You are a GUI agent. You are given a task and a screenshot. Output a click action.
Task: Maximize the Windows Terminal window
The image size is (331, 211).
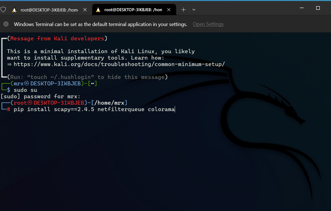318,8
